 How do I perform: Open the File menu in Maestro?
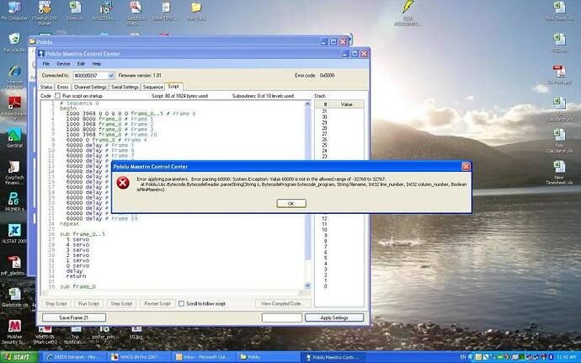46,64
